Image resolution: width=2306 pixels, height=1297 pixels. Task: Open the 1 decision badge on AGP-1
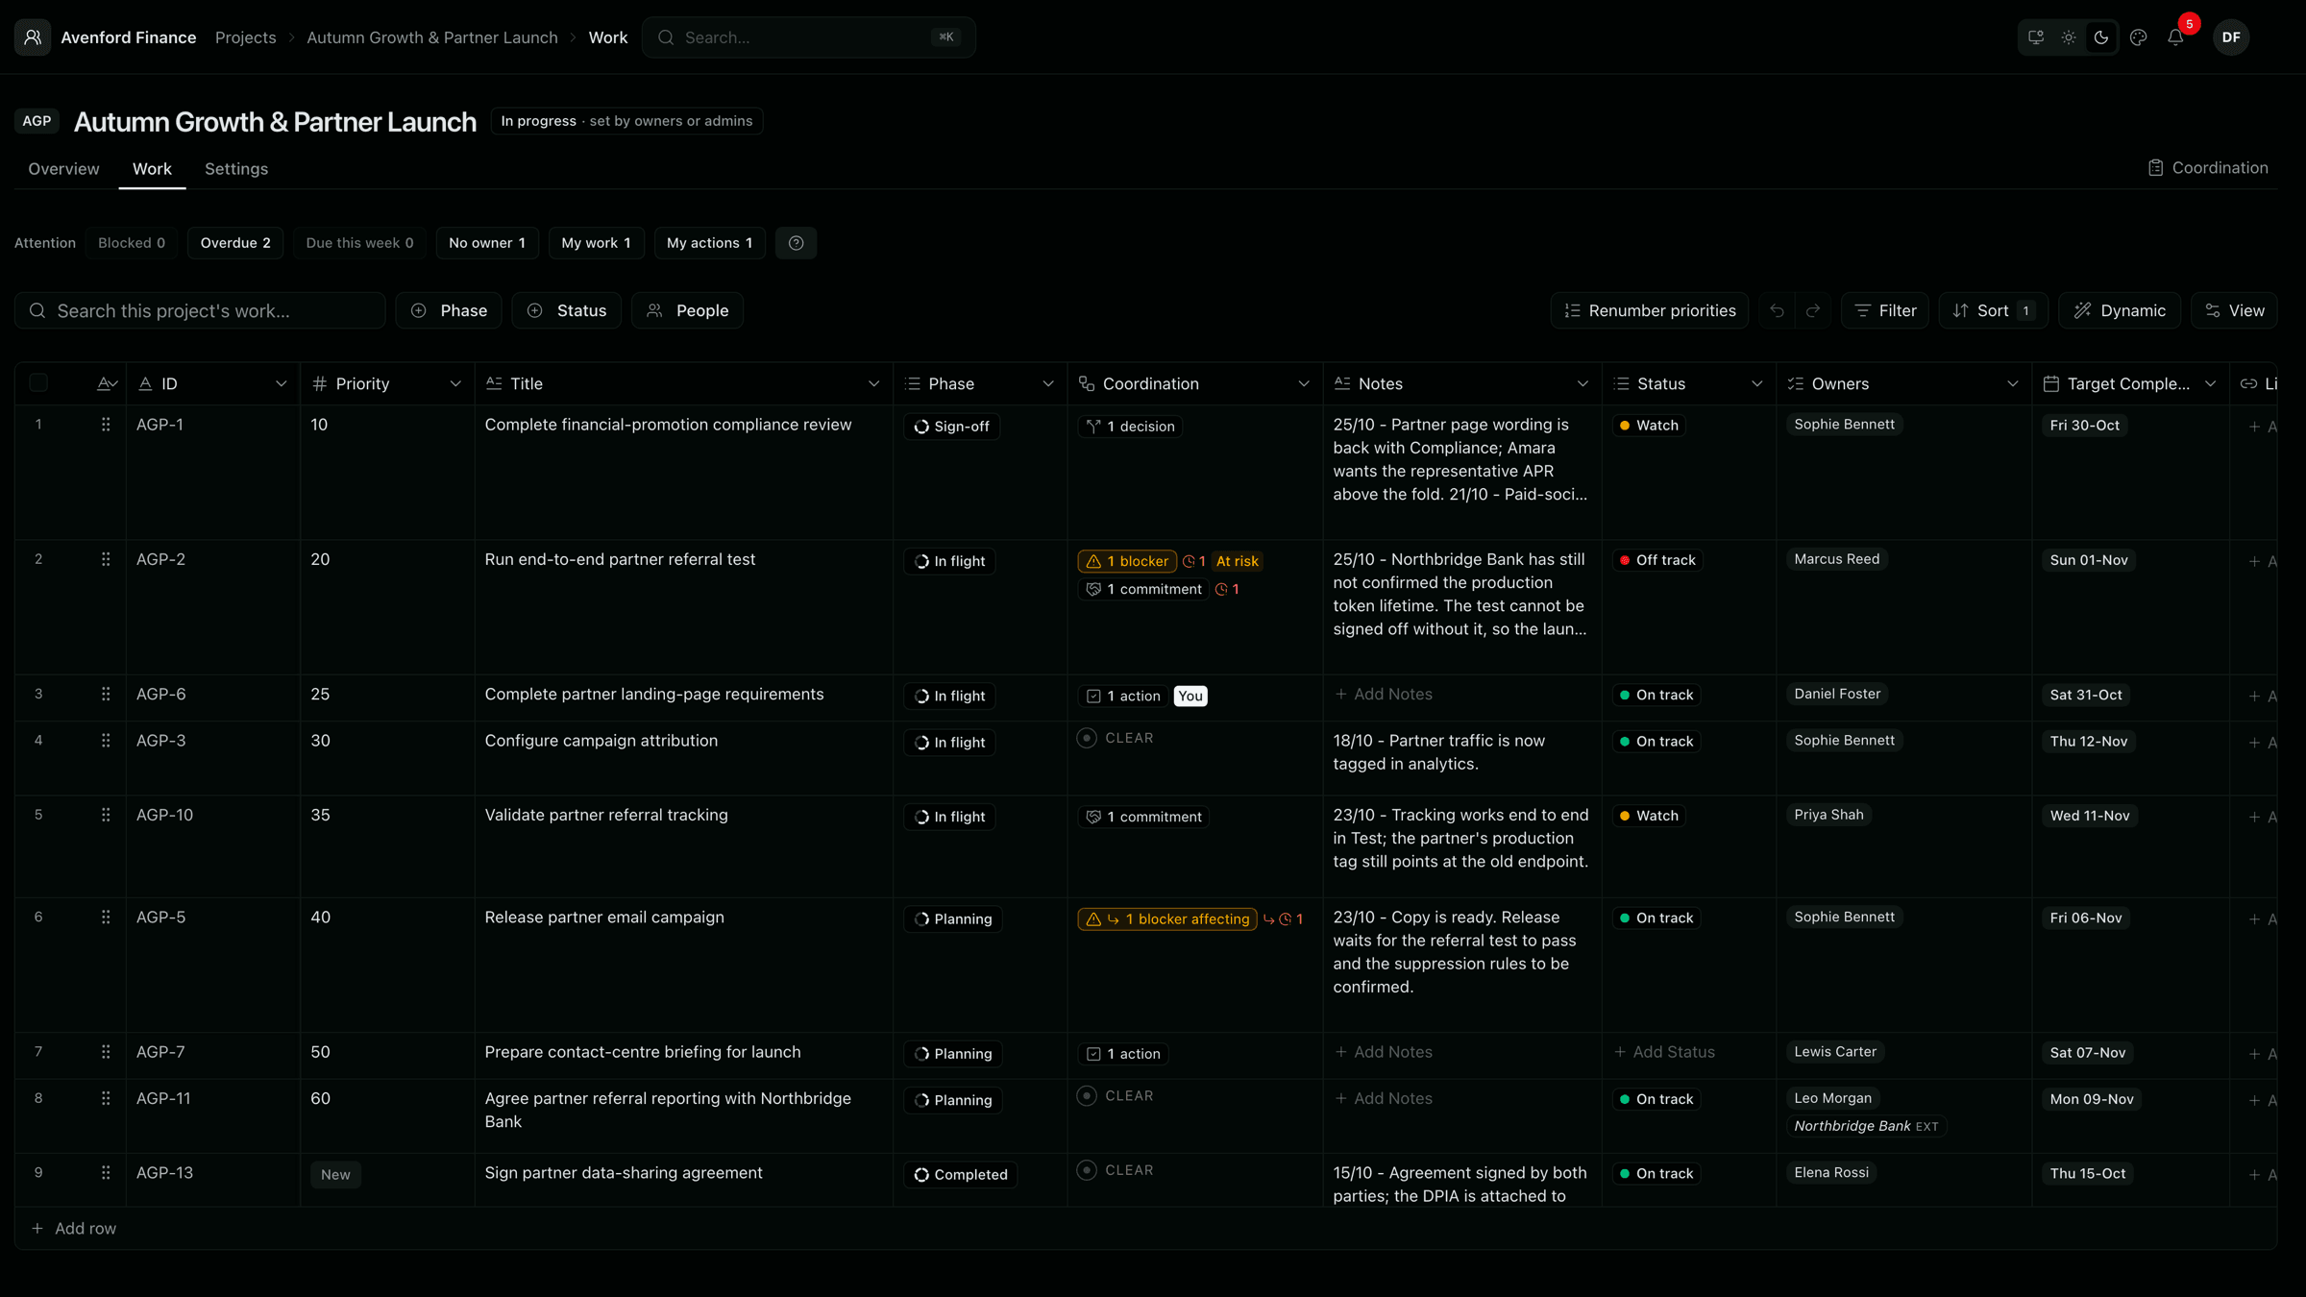tap(1129, 427)
